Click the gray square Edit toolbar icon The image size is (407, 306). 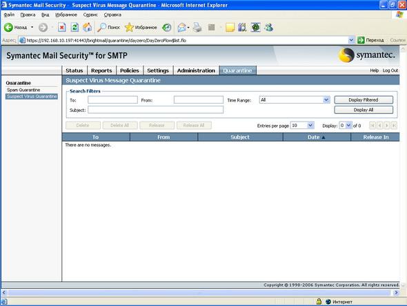click(212, 28)
